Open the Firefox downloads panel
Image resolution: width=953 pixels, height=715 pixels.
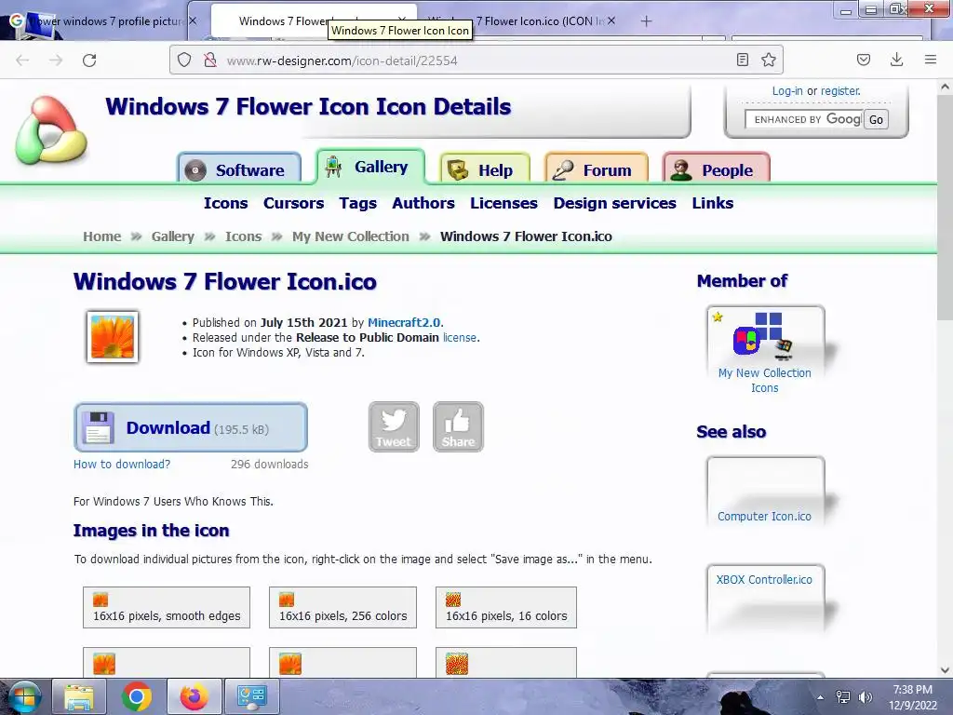tap(896, 60)
